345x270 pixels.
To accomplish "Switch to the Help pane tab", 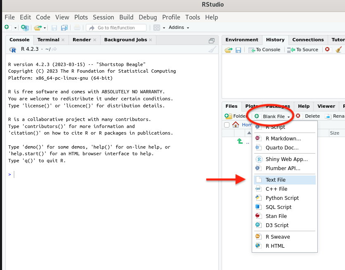I will [x=304, y=106].
